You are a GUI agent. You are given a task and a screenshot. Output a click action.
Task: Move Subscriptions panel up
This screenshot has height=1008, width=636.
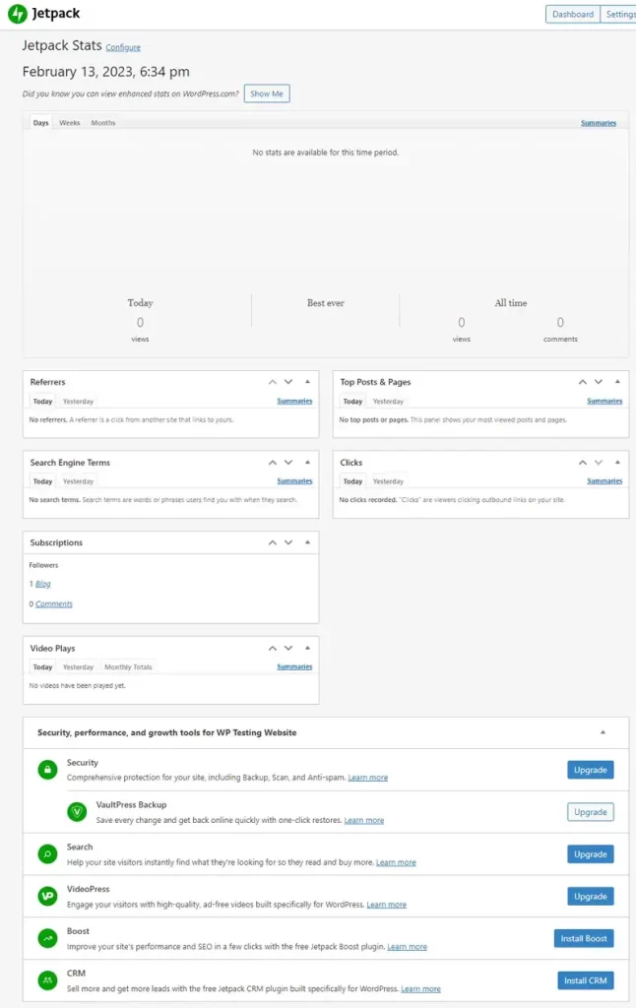273,542
